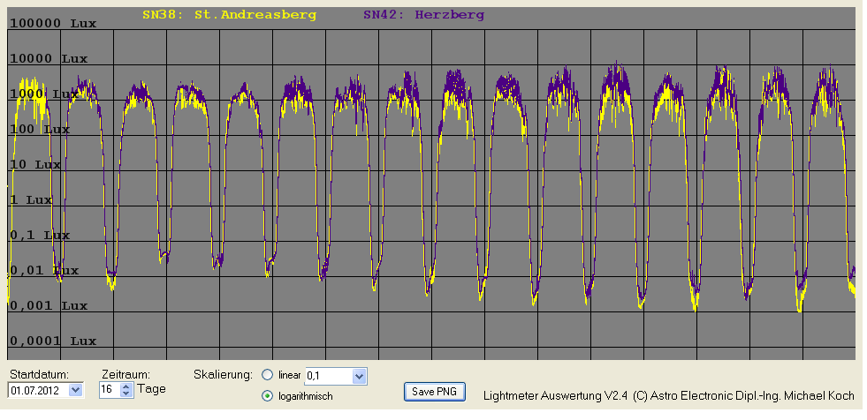Select the linear scaling radio button
The image size is (867, 420).
268,376
